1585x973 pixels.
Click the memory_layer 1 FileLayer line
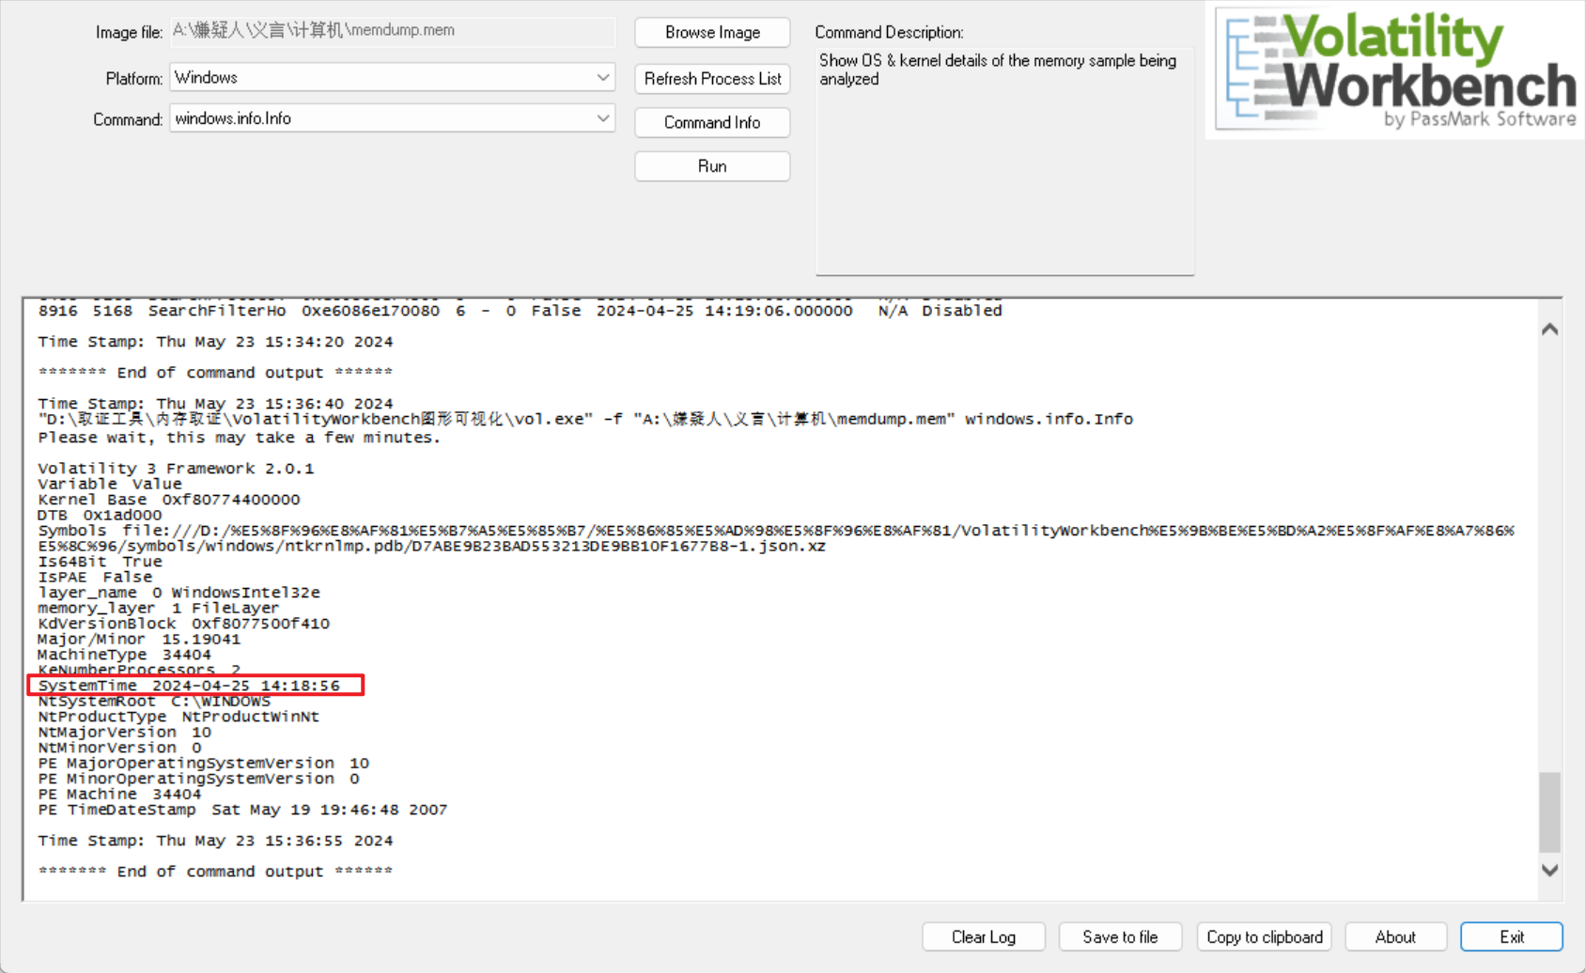159,609
